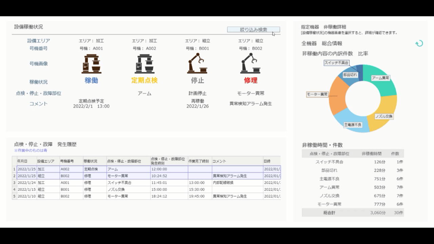The width and height of the screenshot is (434, 244).
Task: Click the 12:00:00 occurrence time cell
Action: pos(169,169)
